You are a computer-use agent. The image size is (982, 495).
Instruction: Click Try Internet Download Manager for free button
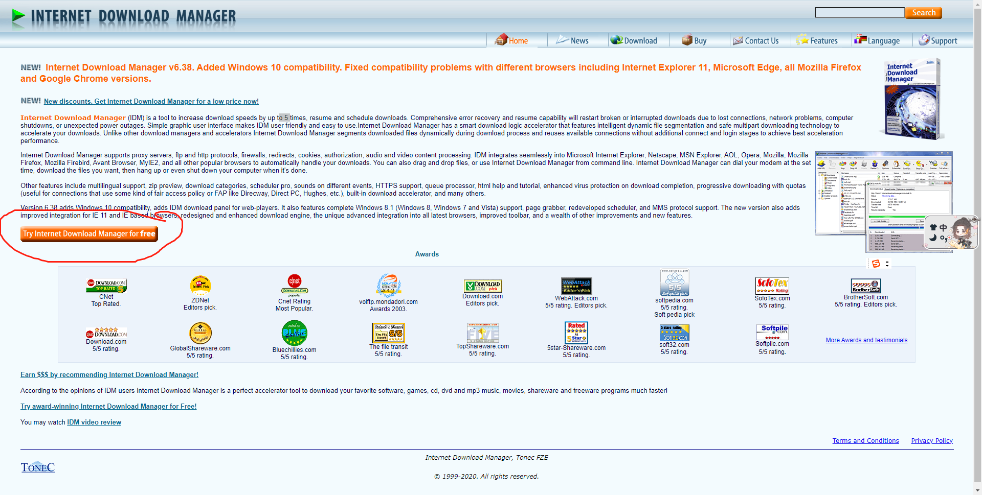(89, 234)
